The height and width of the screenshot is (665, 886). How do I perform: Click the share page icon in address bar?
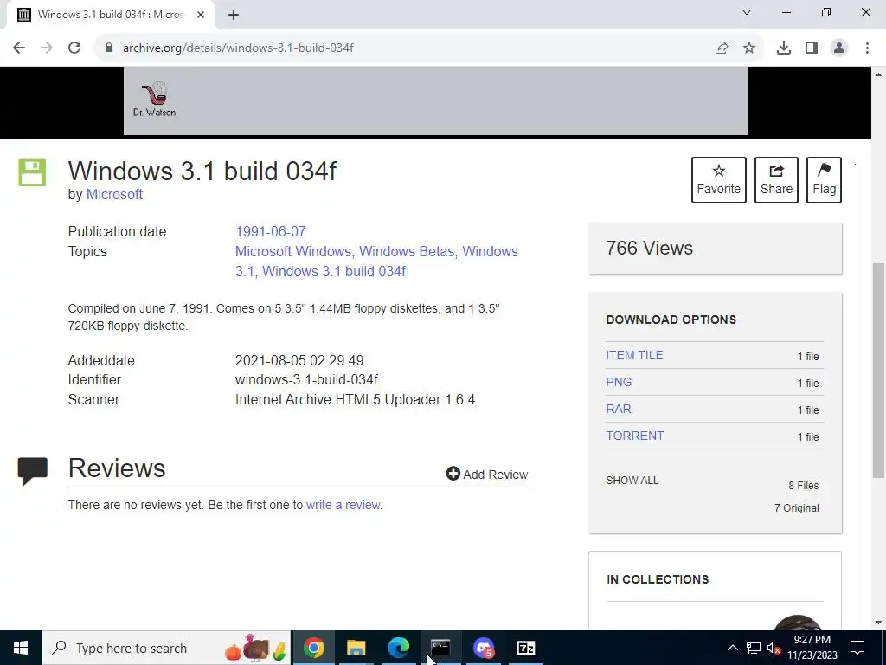pyautogui.click(x=722, y=48)
